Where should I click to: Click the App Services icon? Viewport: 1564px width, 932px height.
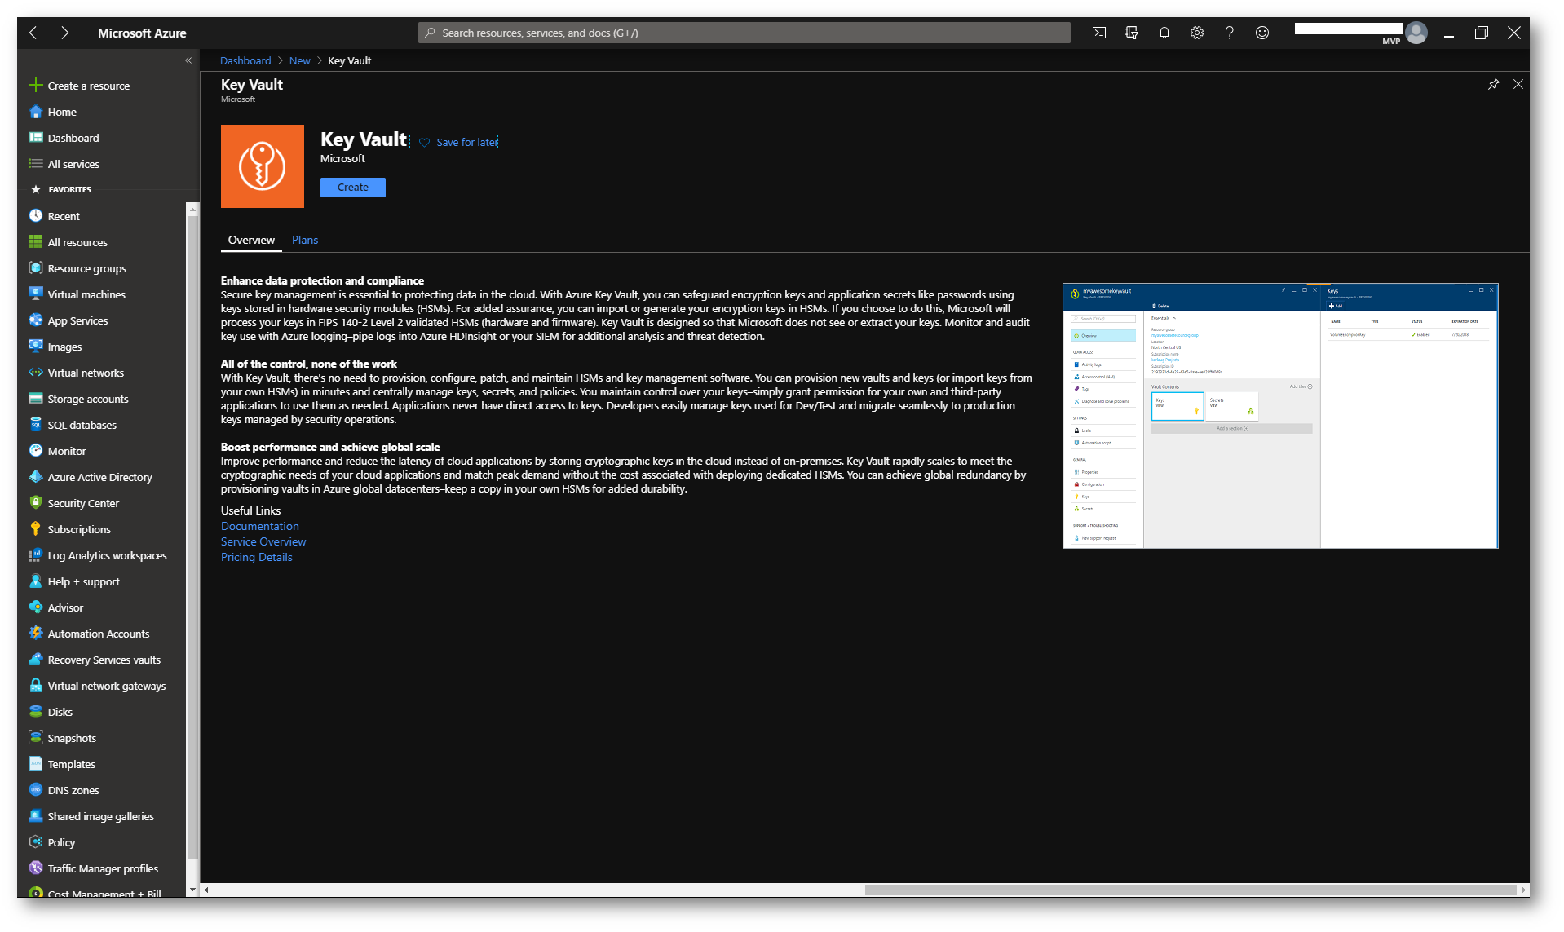[x=35, y=320]
